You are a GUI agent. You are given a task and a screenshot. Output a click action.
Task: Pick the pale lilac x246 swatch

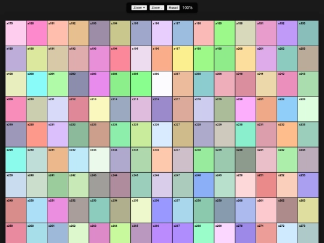[162, 185]
